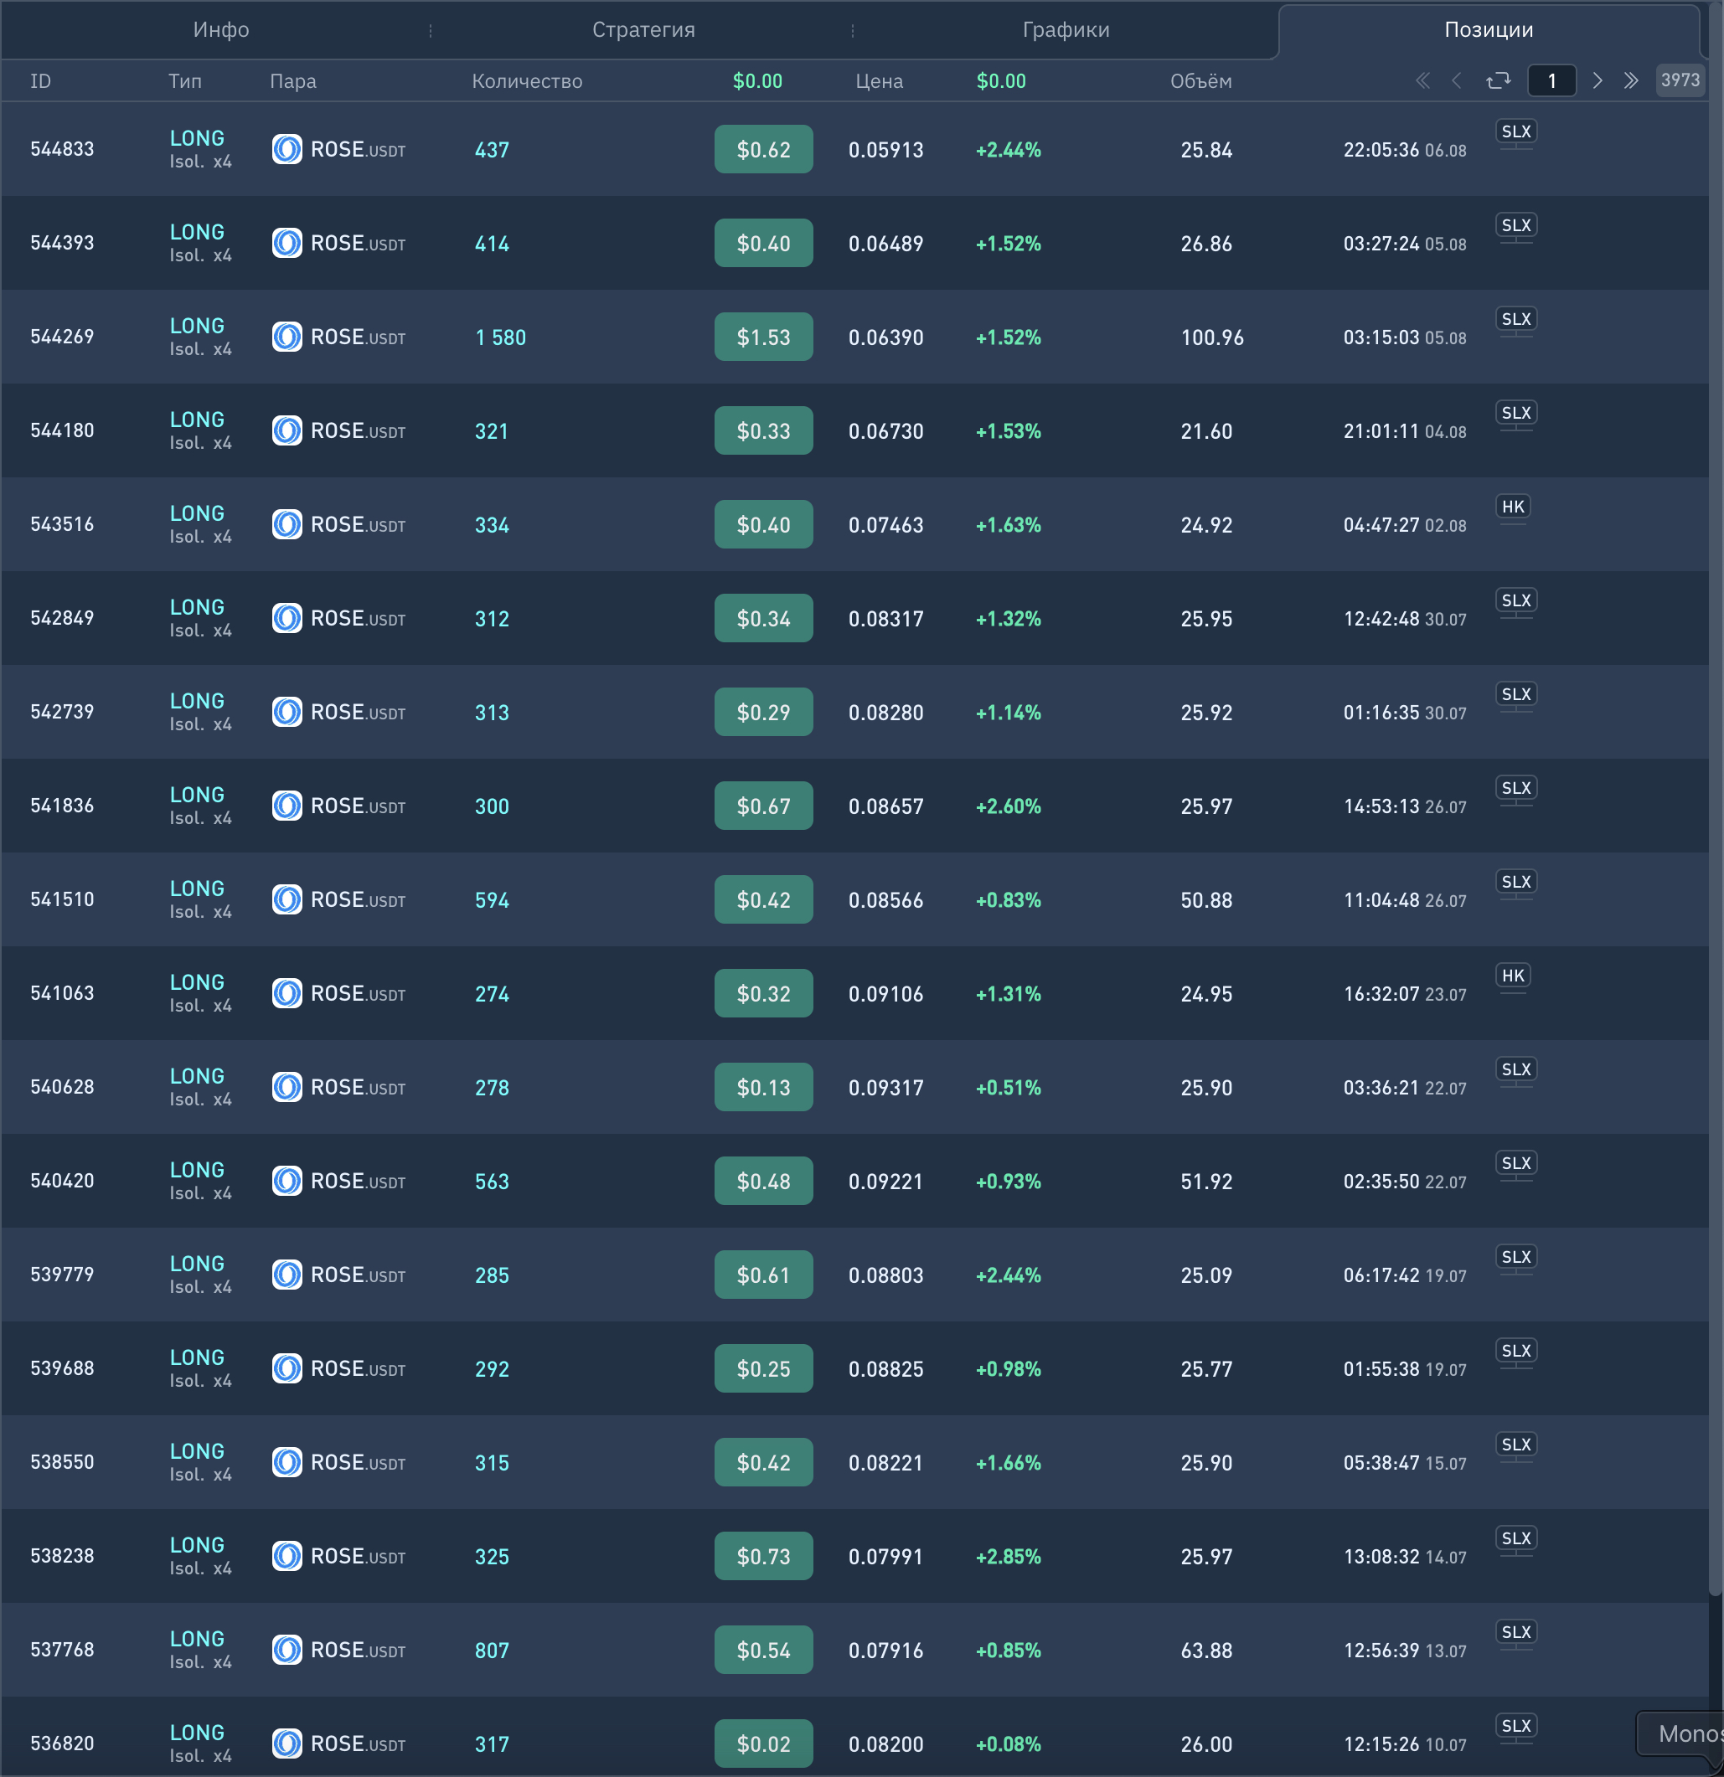Click ROSE coin icon in row 544269

pyautogui.click(x=286, y=337)
